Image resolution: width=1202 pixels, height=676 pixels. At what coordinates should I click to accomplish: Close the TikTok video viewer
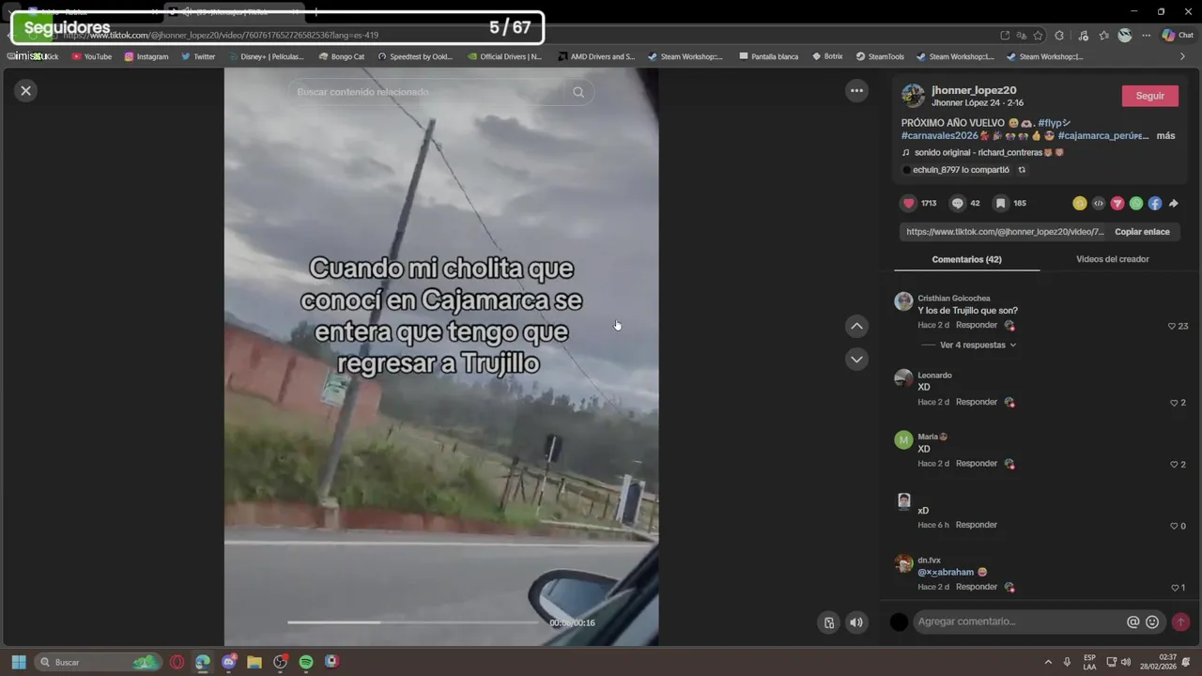click(x=26, y=90)
